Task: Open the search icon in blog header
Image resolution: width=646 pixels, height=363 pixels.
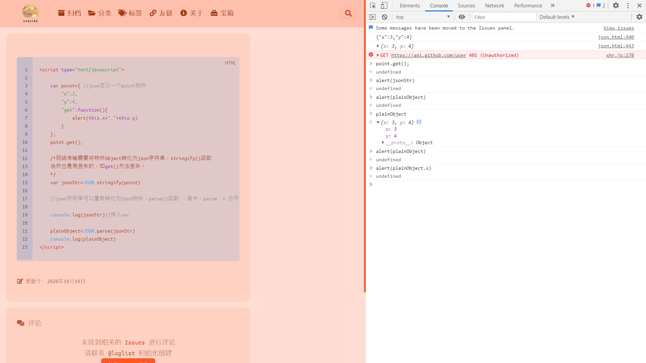Action: 348,13
